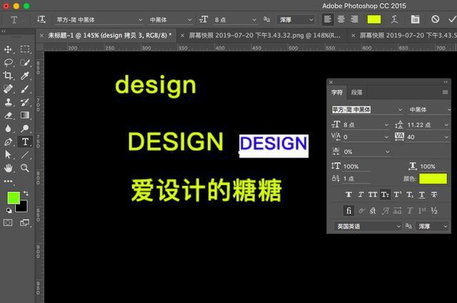Select the Spot Healing Brush tool
Screen dimensions: 457x303
click(8, 89)
